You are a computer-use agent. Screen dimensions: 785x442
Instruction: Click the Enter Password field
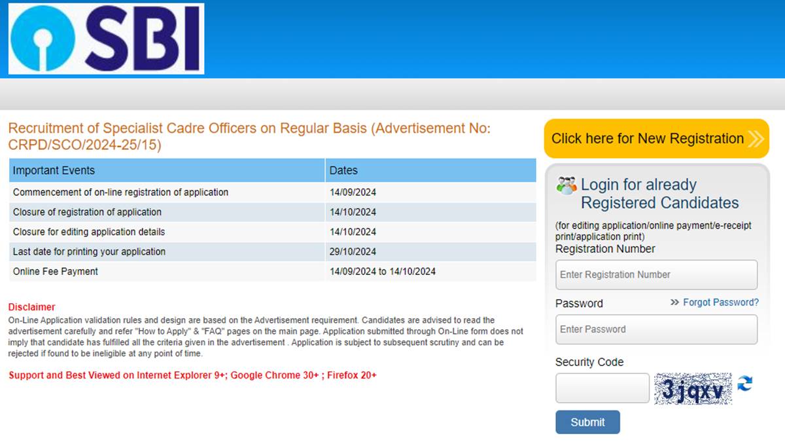point(655,329)
